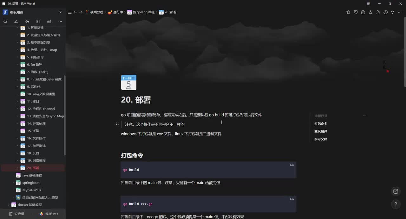Expand the 给自己的网站接入大模型 page bullet
Image resolution: width=406 pixels, height=219 pixels.
tap(13, 197)
